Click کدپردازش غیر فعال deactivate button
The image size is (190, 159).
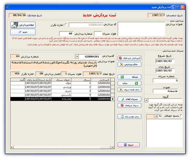pos(130,58)
